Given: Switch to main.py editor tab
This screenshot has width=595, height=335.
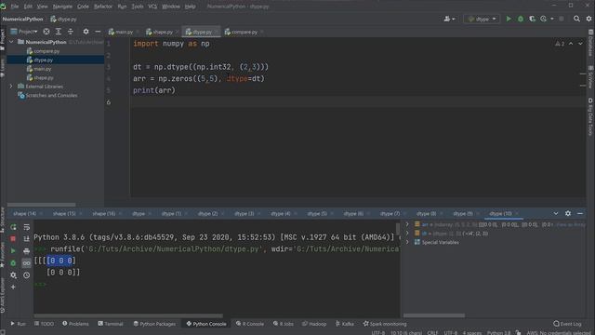Looking at the screenshot, I should tap(124, 32).
